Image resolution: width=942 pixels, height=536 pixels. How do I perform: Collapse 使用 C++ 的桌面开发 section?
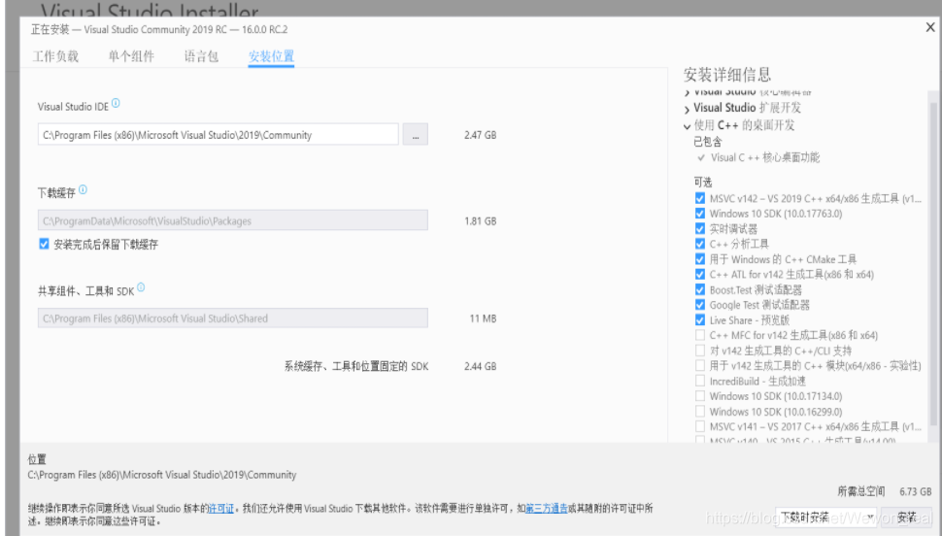(687, 126)
